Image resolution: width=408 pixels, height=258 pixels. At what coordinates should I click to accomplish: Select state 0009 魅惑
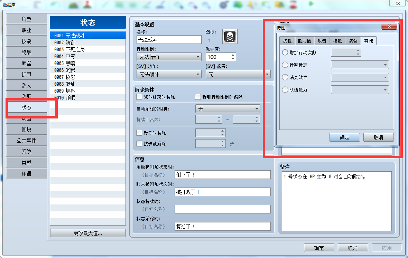(x=88, y=91)
